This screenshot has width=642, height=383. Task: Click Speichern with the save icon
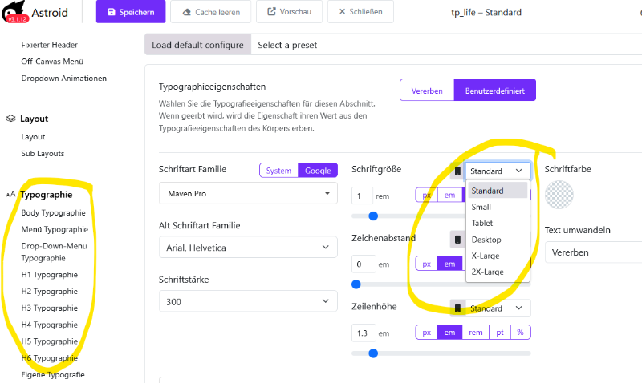(131, 12)
